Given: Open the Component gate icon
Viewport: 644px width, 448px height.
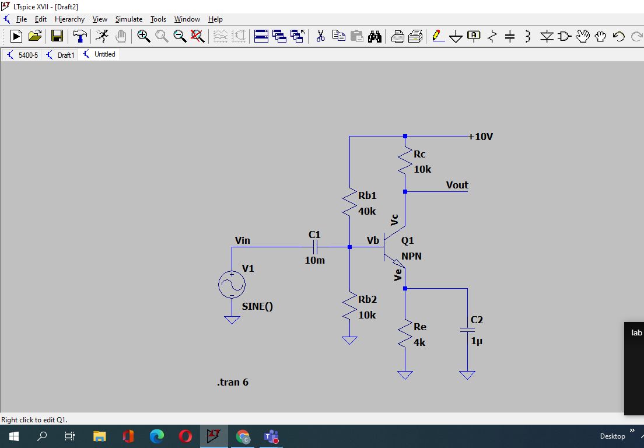Looking at the screenshot, I should [564, 36].
